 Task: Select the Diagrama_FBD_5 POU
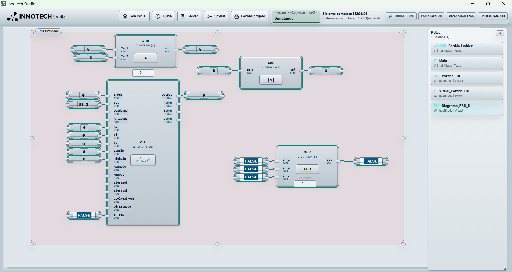467,108
